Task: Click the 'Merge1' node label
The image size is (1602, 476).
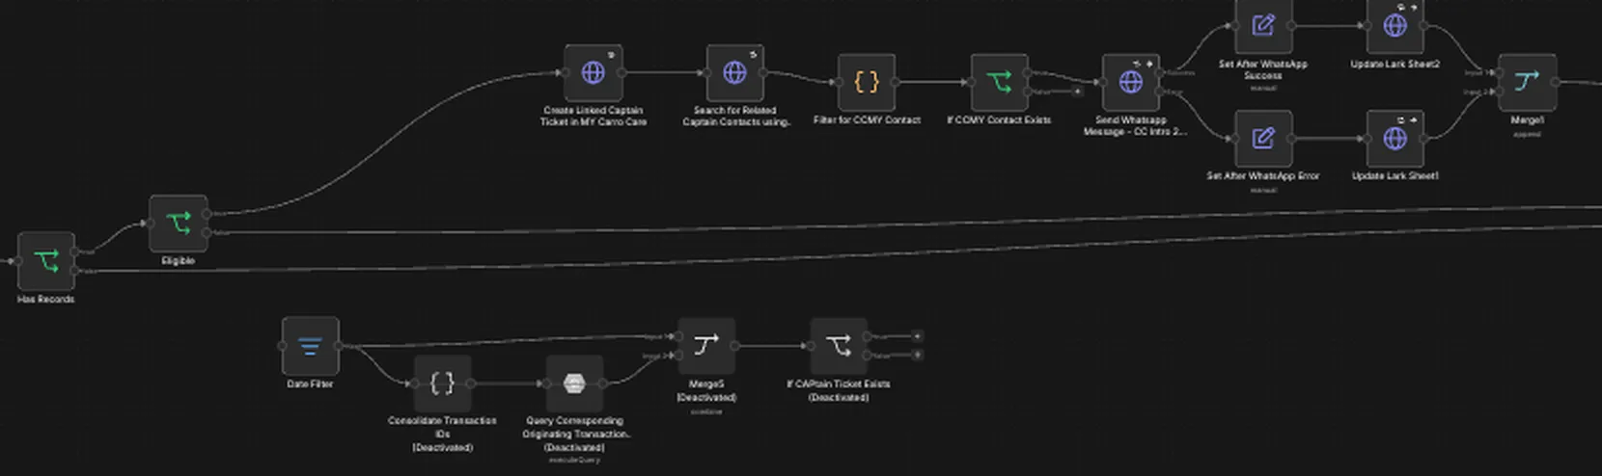Action: click(1527, 120)
